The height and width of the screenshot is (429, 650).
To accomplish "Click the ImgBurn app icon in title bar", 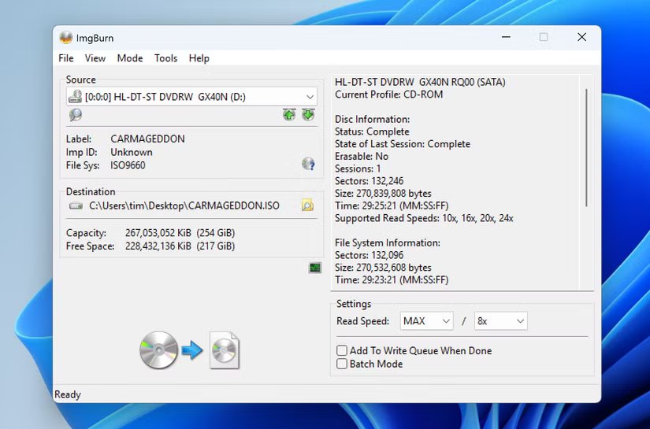I will coord(66,38).
